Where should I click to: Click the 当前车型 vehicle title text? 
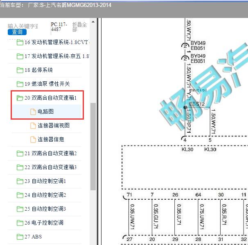point(56,5)
